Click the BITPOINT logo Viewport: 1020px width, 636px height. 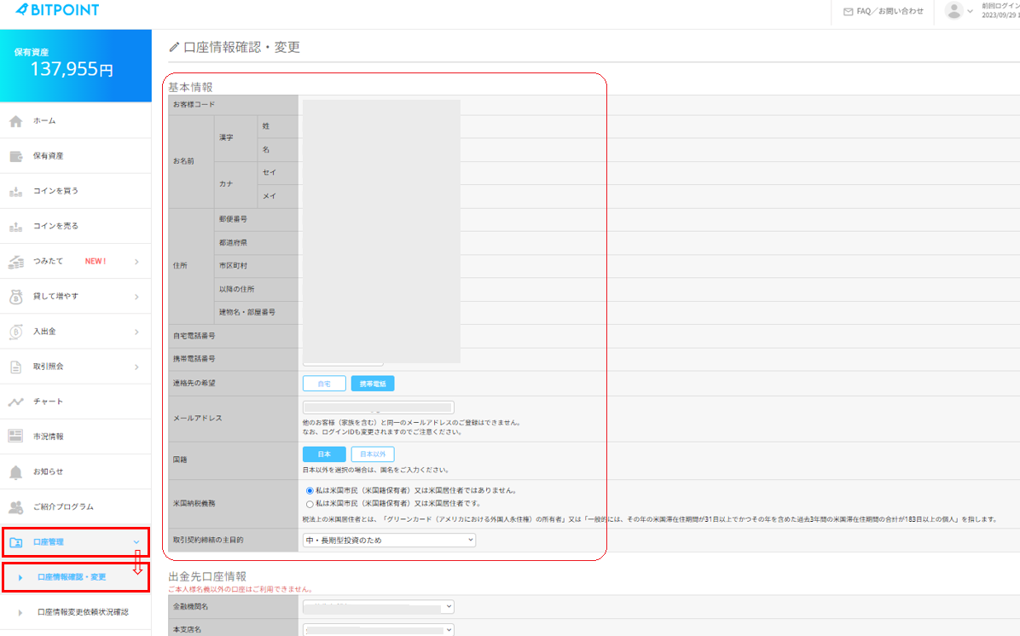57,9
